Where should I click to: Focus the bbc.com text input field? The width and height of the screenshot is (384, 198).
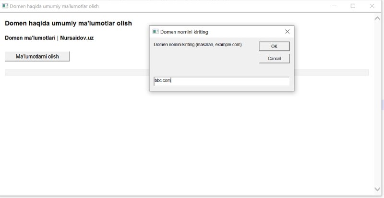tap(221, 81)
